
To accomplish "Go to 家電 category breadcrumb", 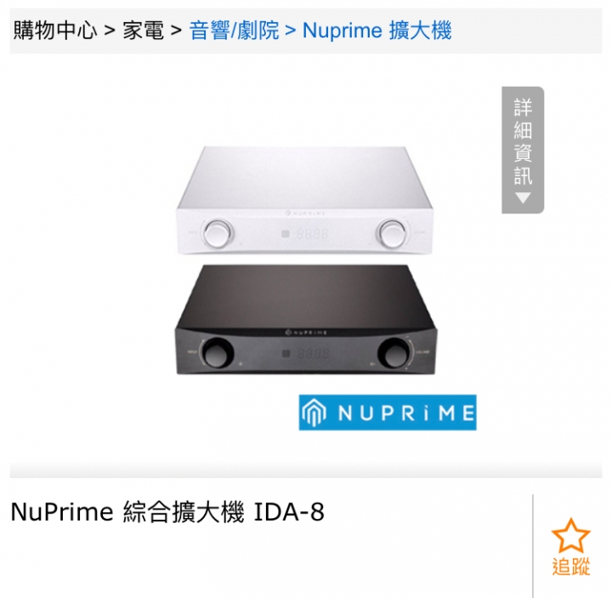I will click(x=144, y=30).
